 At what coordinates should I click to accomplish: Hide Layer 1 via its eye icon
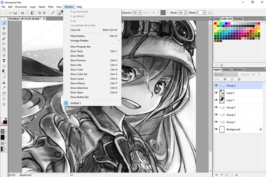[216, 100]
